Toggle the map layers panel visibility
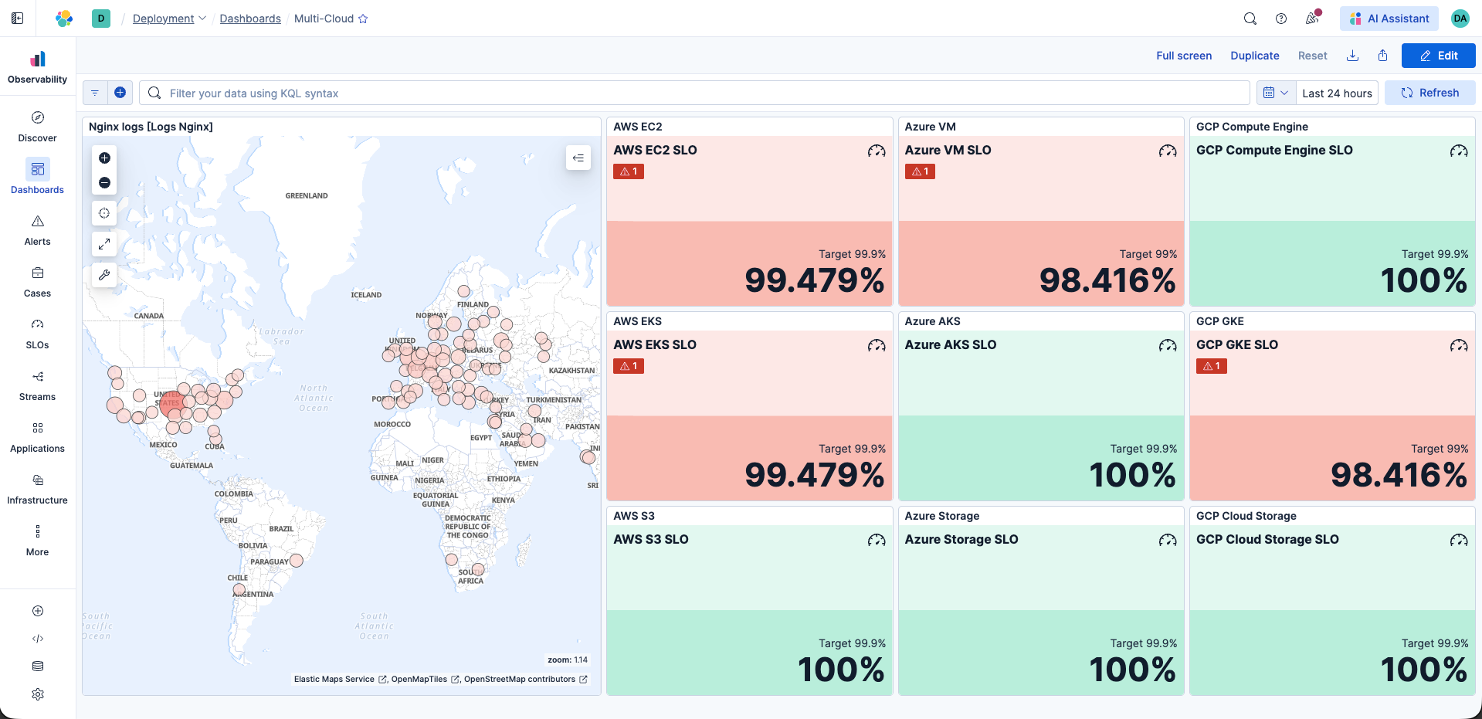Image resolution: width=1482 pixels, height=719 pixels. point(578,158)
